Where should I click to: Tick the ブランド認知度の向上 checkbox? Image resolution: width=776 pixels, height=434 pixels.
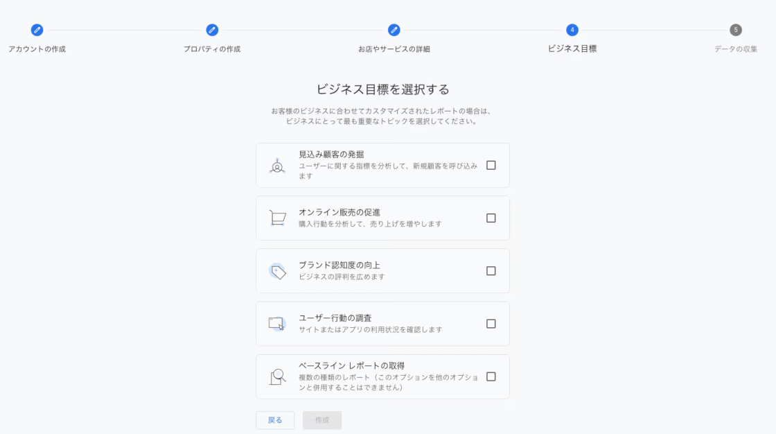(x=491, y=271)
